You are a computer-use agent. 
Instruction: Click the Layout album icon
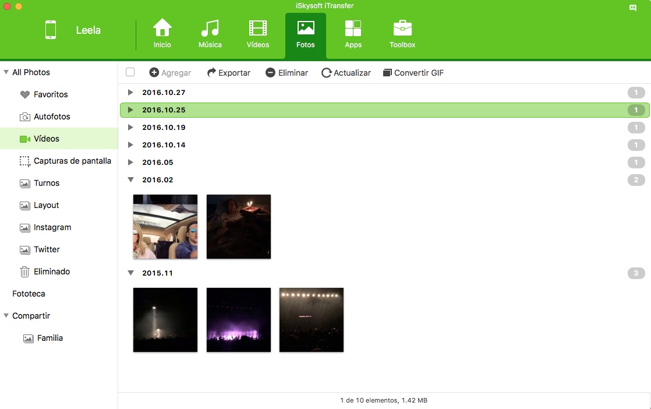[25, 206]
